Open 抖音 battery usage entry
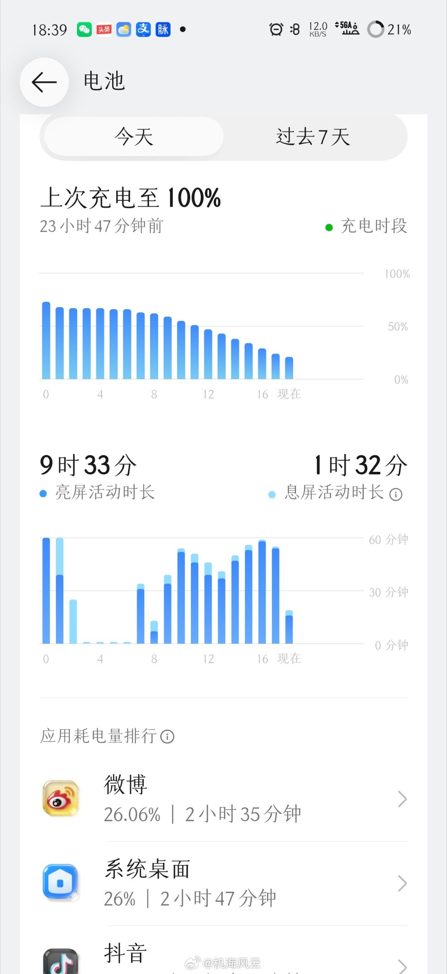 click(223, 950)
